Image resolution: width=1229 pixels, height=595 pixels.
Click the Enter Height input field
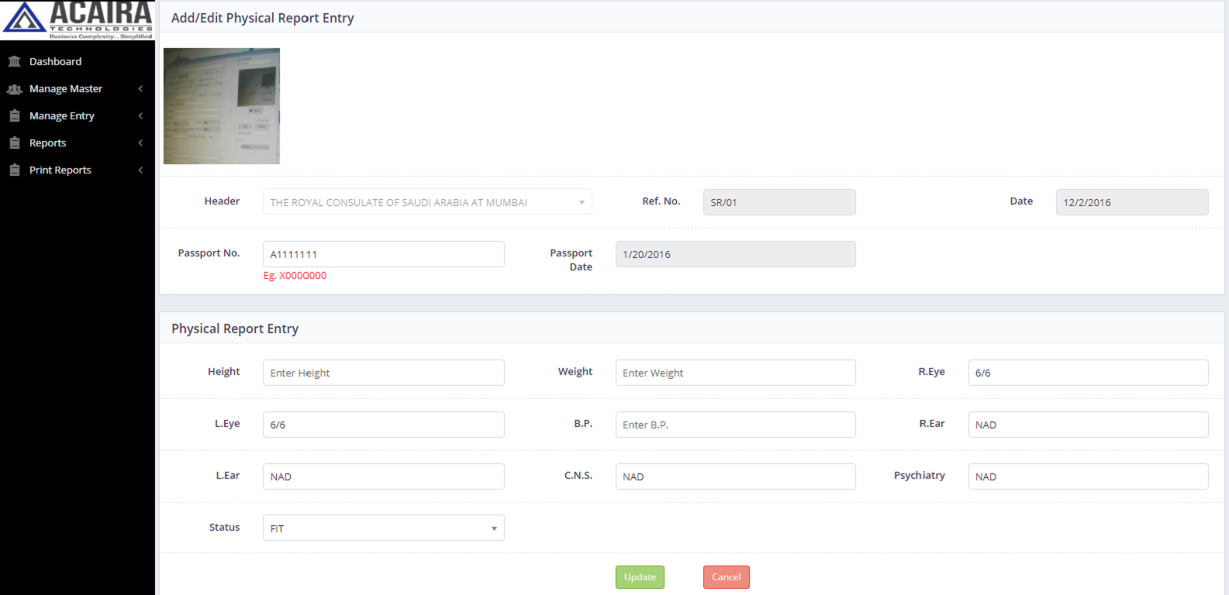point(383,373)
